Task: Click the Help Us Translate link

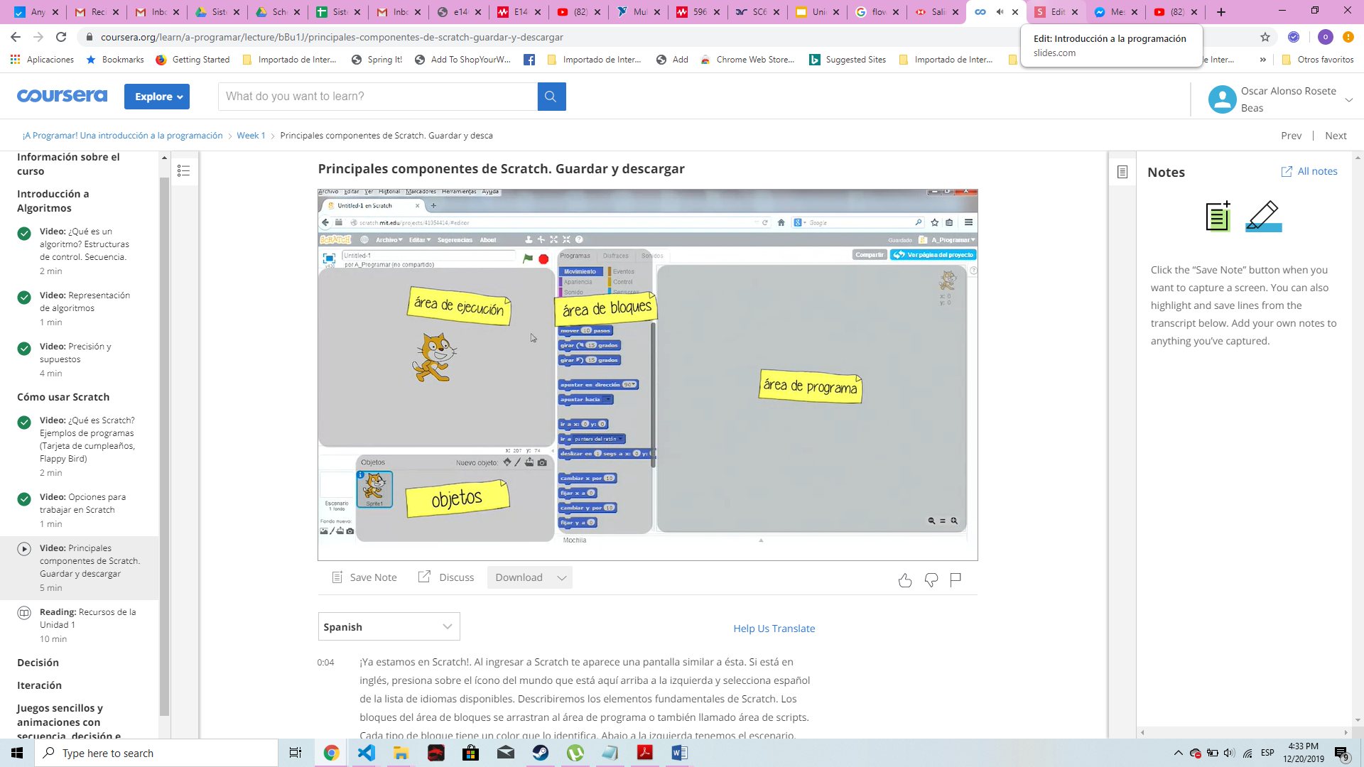Action: pos(774,629)
